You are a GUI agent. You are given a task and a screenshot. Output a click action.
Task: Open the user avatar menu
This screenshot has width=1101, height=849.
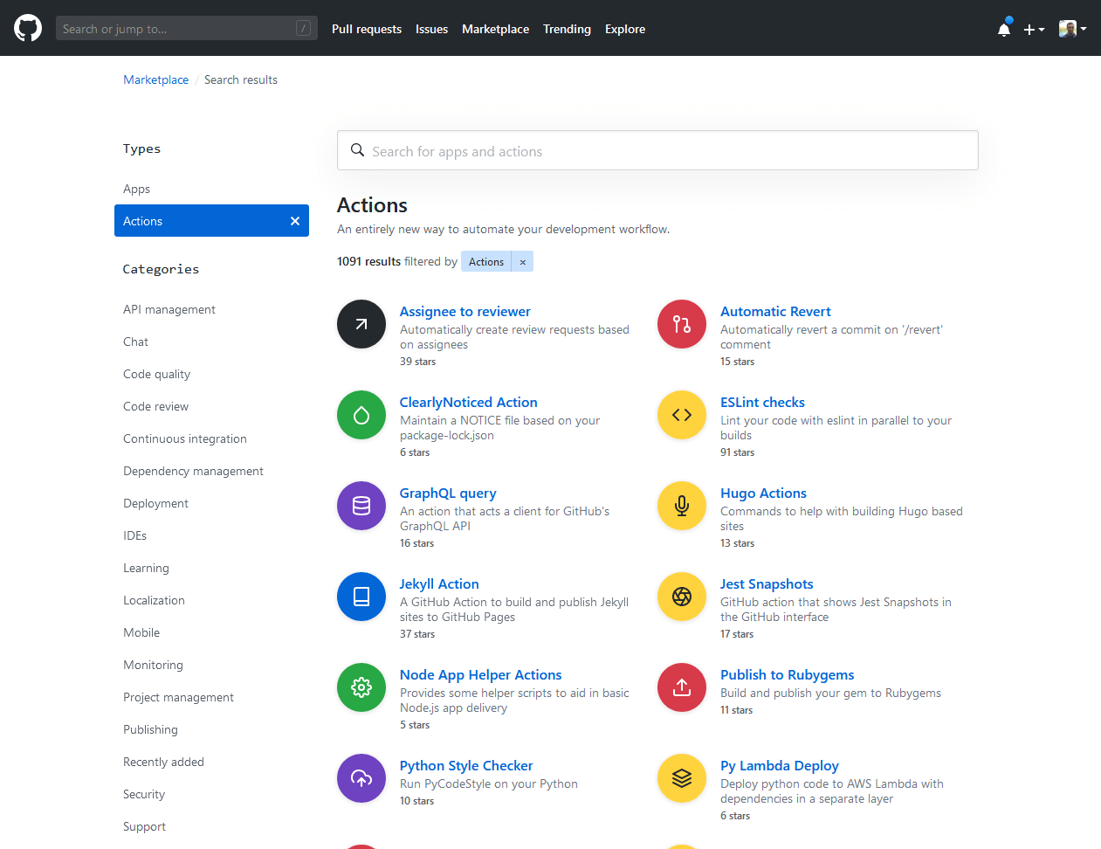tap(1072, 29)
